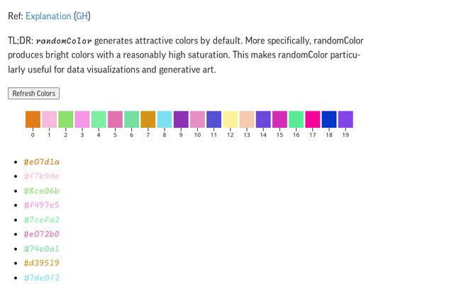Choose the dark blue swatch labeled 18
The image size is (454, 284).
[329, 119]
